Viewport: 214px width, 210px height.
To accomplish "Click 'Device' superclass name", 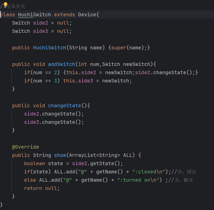I will coord(87,15).
